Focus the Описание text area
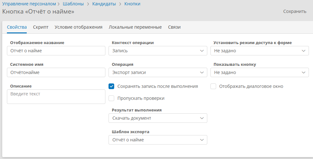This screenshot has width=313, height=159. click(x=56, y=97)
